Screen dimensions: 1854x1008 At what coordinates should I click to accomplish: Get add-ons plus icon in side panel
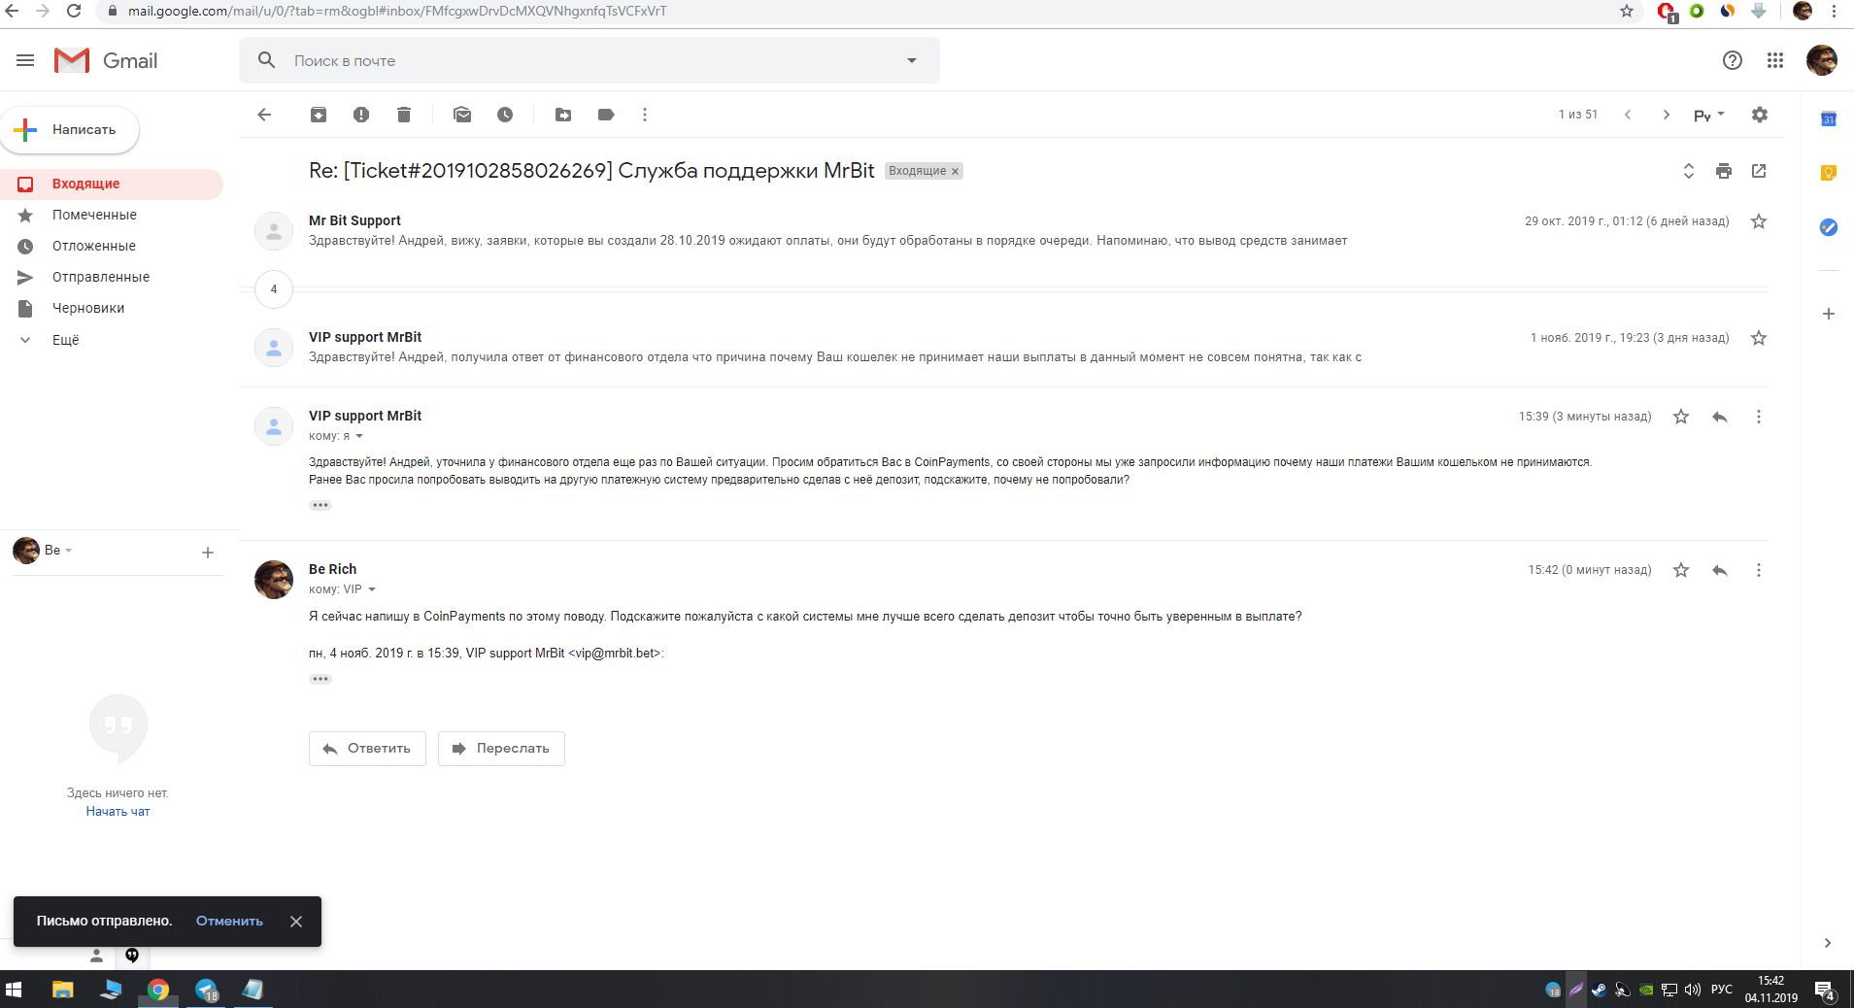click(1829, 314)
